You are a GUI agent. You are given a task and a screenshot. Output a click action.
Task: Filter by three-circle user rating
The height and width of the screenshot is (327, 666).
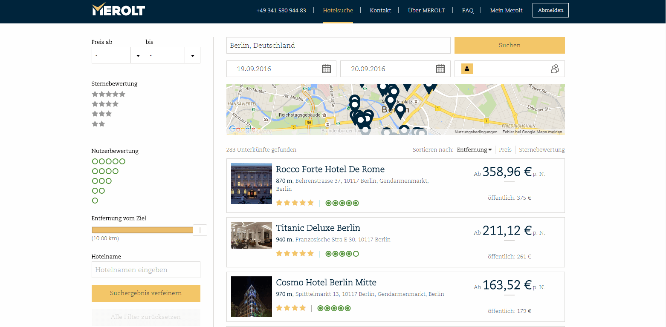(x=102, y=181)
